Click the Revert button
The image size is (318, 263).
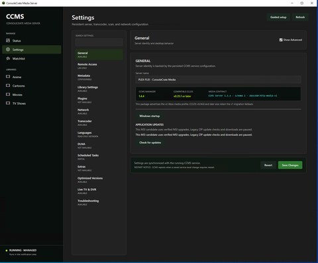(x=268, y=165)
